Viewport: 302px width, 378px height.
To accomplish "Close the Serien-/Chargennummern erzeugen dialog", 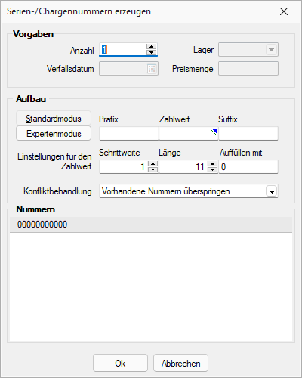I will (284, 11).
